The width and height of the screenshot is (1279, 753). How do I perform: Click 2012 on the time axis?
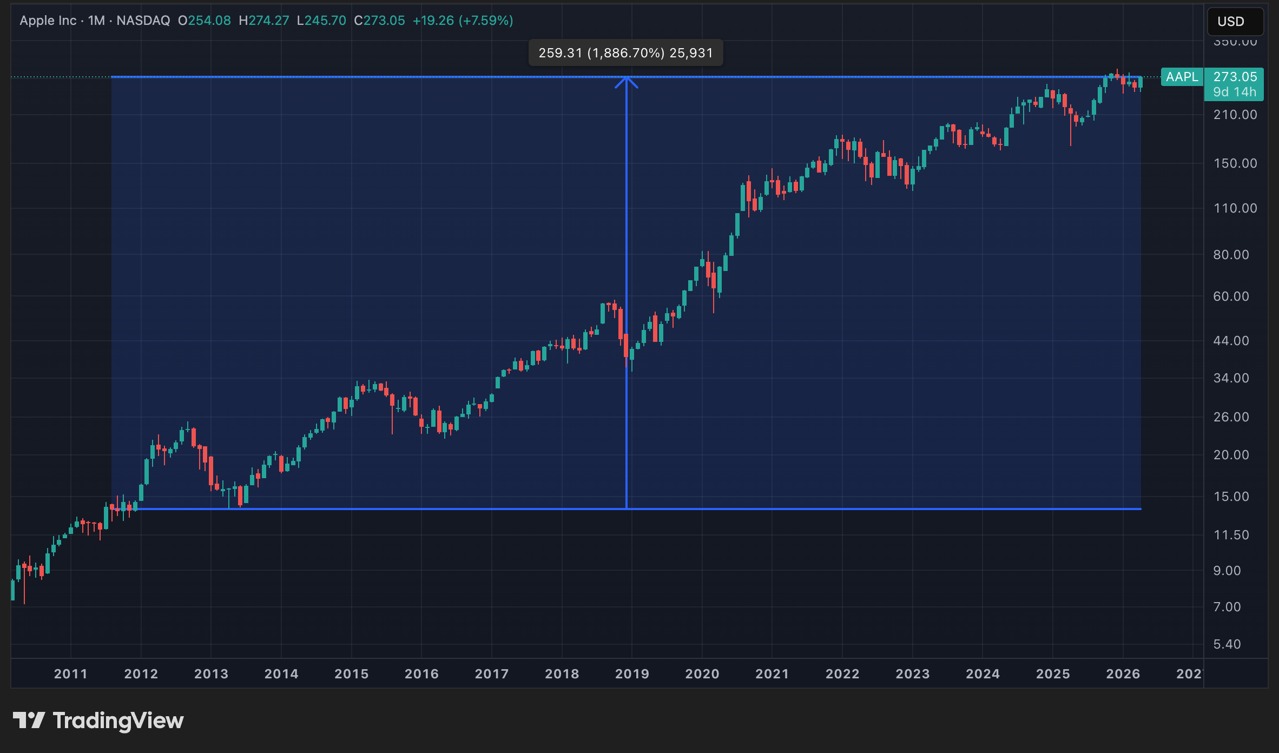[x=141, y=673]
